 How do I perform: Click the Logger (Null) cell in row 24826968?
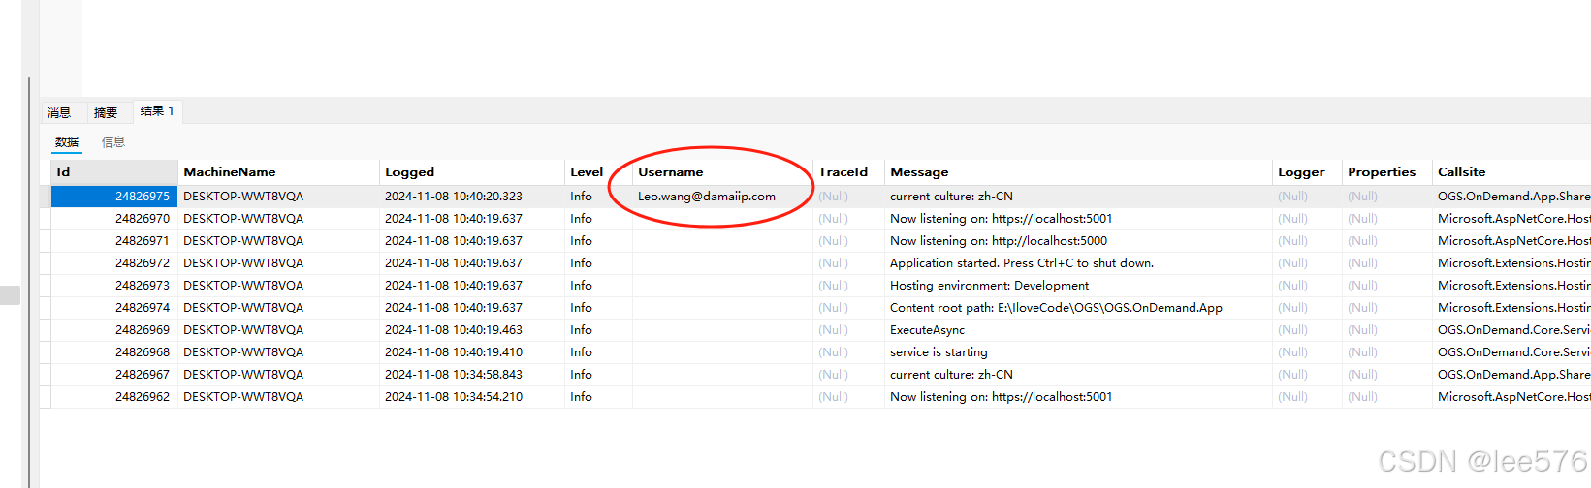click(1307, 352)
